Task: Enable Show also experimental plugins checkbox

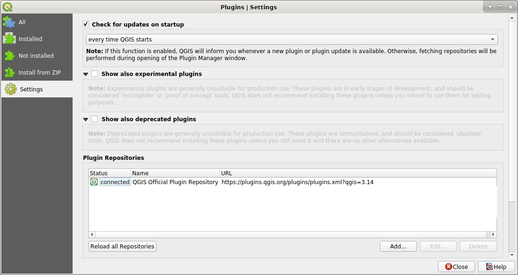Action: (x=94, y=74)
